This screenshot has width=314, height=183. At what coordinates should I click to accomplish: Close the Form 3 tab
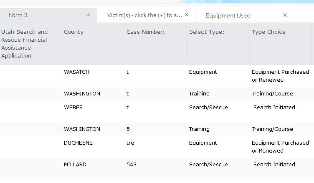coord(88,15)
